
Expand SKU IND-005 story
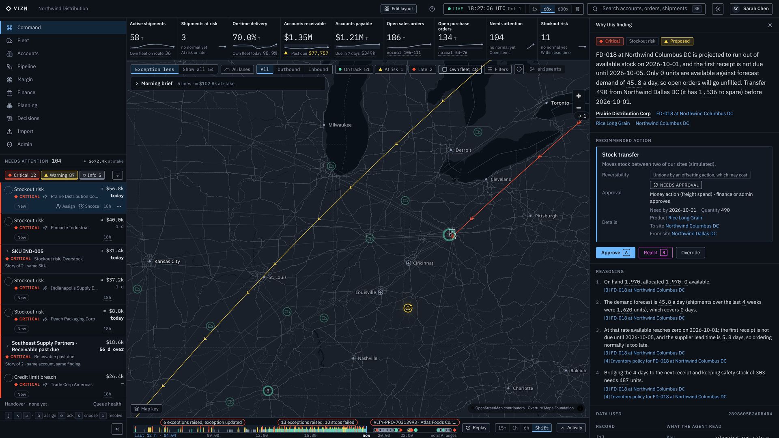coord(7,251)
